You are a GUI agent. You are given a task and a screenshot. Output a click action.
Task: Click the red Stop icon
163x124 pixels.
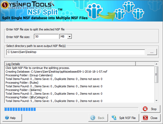coord(145,109)
